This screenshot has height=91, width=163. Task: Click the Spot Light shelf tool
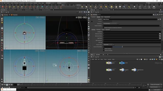tap(86, 7)
